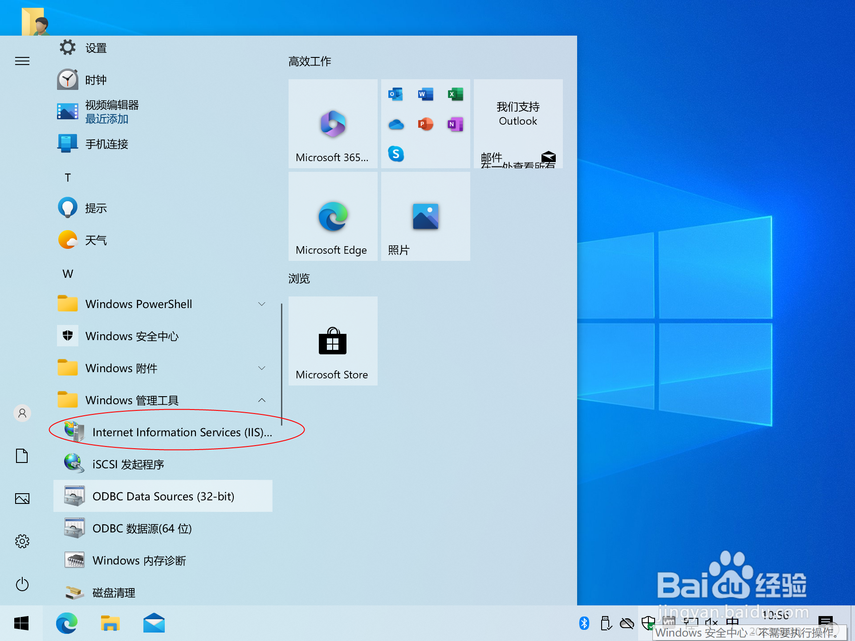
Task: Open the Weather app (天气)
Action: coord(163,240)
